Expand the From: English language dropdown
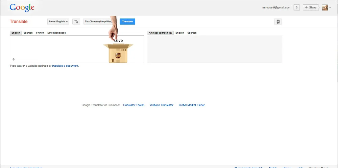This screenshot has height=168, width=338. point(58,22)
